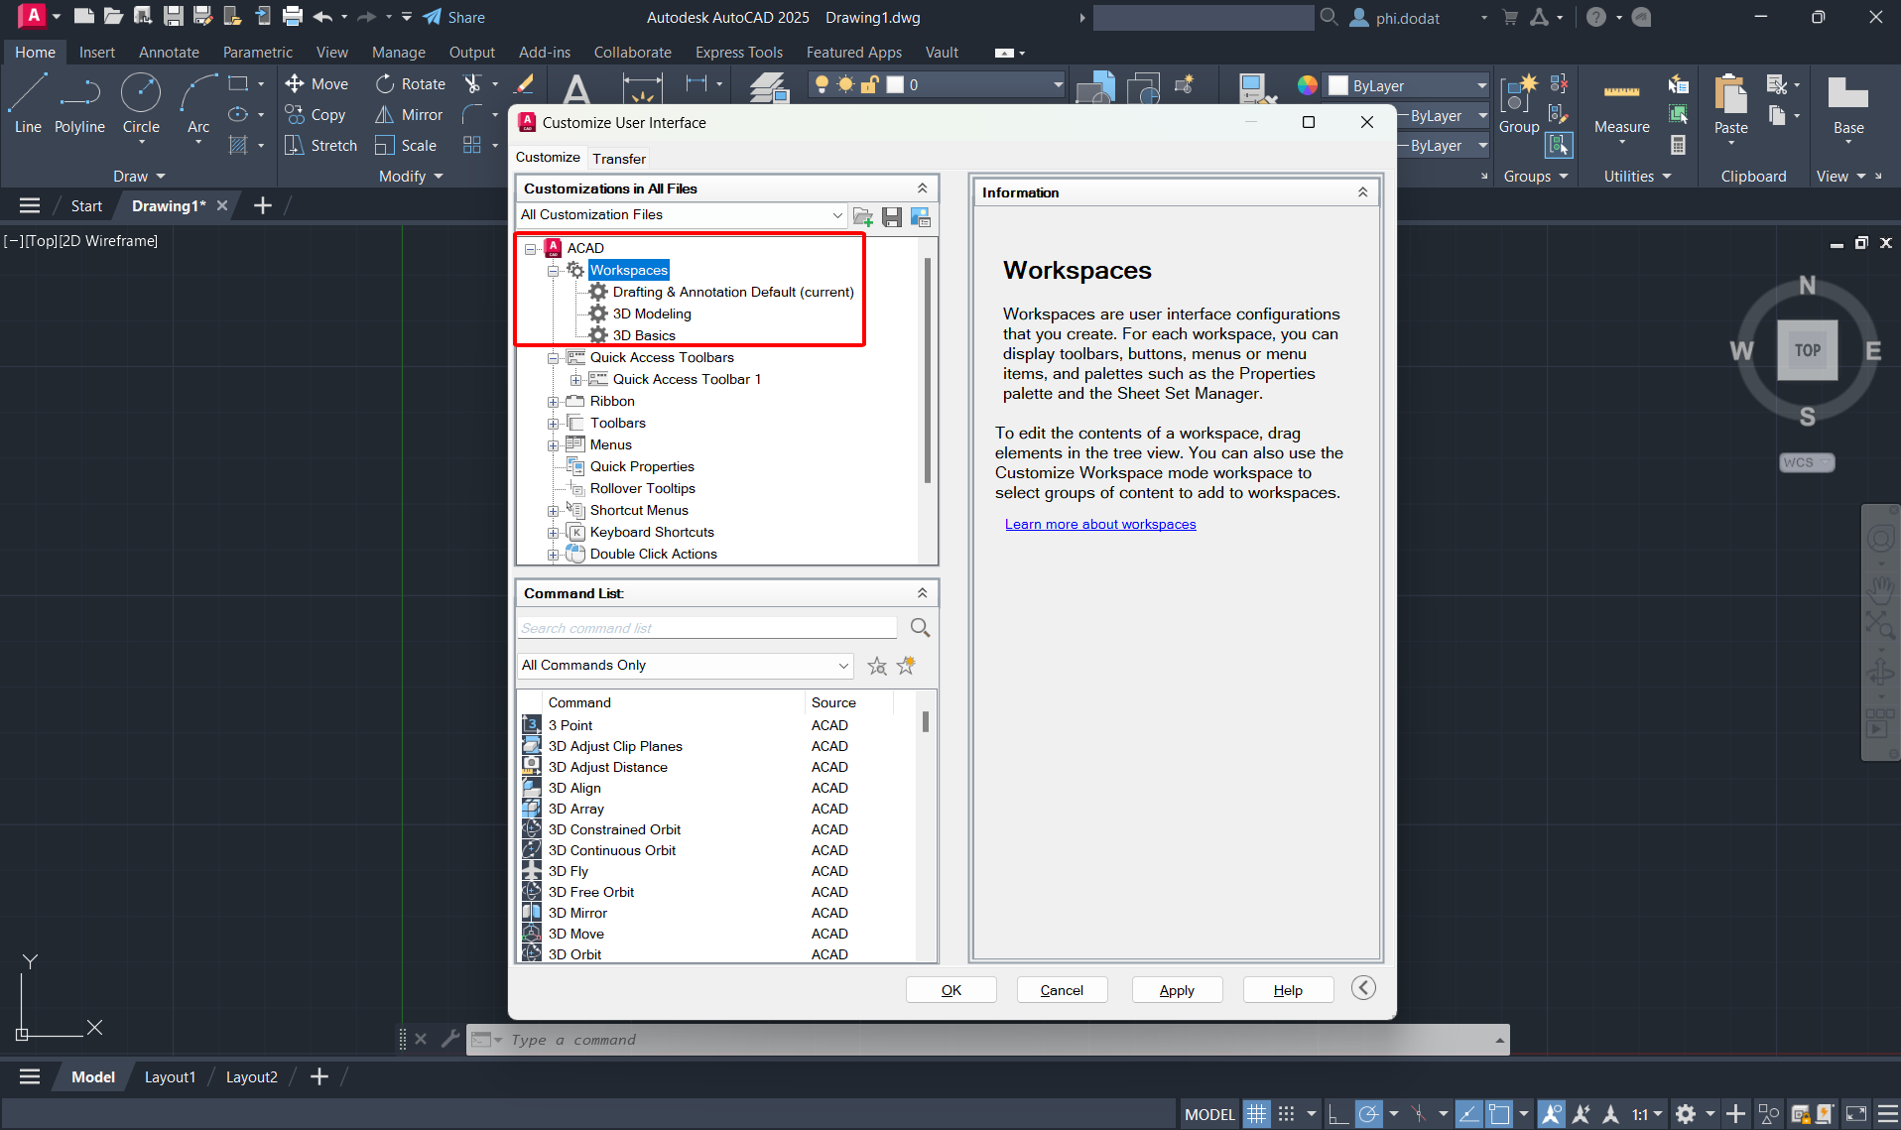Expand the Ribbon tree node
The width and height of the screenshot is (1901, 1130).
pyautogui.click(x=554, y=402)
